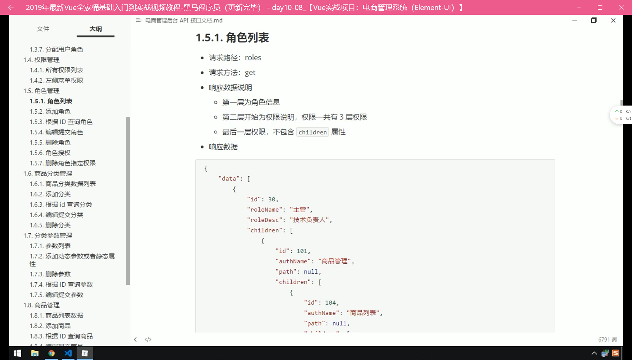Toggle the sidebar using the hamburger icon
The height and width of the screenshot is (360, 632).
coord(139,20)
